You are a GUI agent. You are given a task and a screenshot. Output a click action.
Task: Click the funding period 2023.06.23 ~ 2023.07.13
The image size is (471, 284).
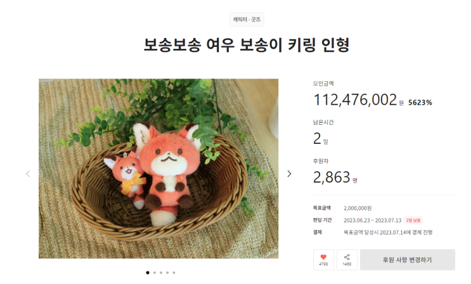[373, 220]
